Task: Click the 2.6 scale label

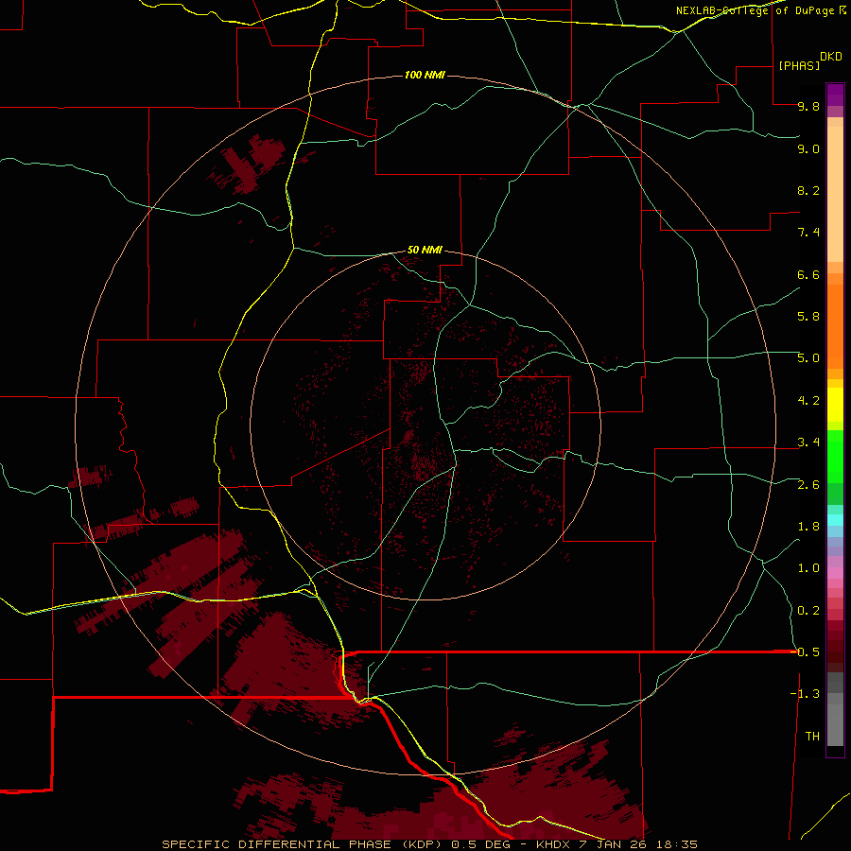Action: point(808,484)
